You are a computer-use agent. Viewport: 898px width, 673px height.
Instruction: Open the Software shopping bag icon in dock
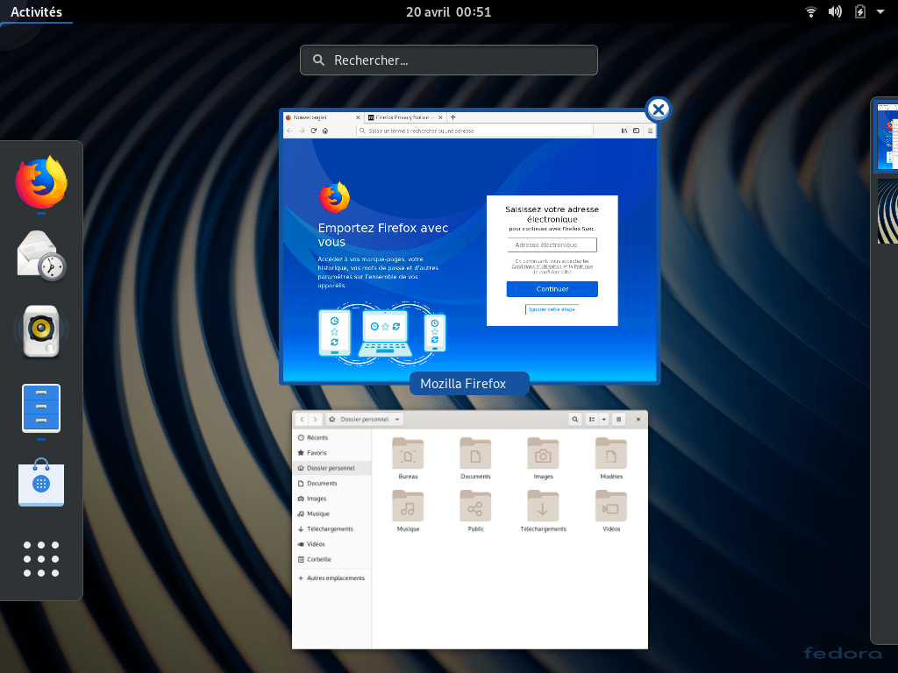[x=41, y=483]
